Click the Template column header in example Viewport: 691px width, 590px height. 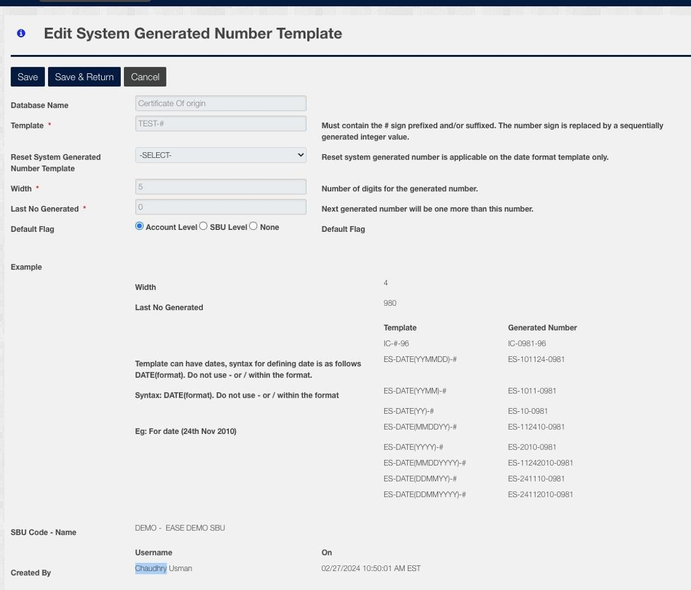(400, 327)
